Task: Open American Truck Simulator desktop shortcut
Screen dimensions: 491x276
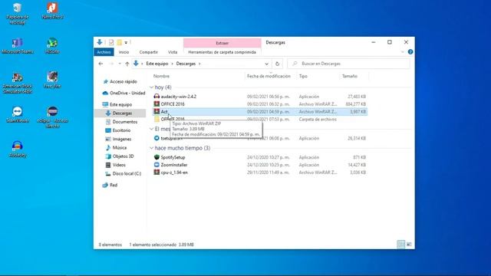Action: pos(17,83)
